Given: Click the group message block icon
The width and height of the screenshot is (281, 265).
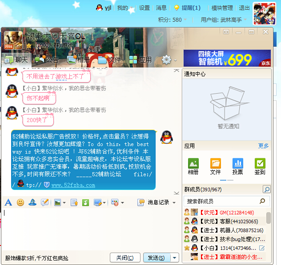Looking at the screenshot, I should 115,202.
